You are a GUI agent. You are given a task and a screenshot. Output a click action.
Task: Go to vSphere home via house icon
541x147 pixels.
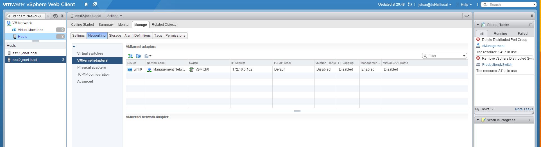coord(86,4)
